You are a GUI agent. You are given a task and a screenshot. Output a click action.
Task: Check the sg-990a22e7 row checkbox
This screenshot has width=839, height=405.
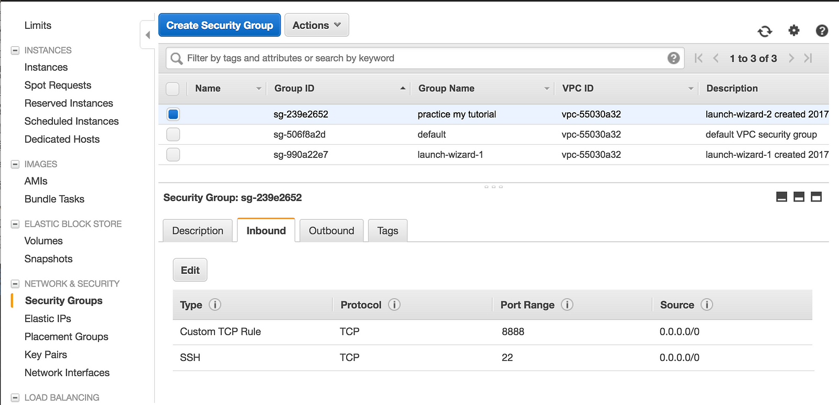[173, 154]
